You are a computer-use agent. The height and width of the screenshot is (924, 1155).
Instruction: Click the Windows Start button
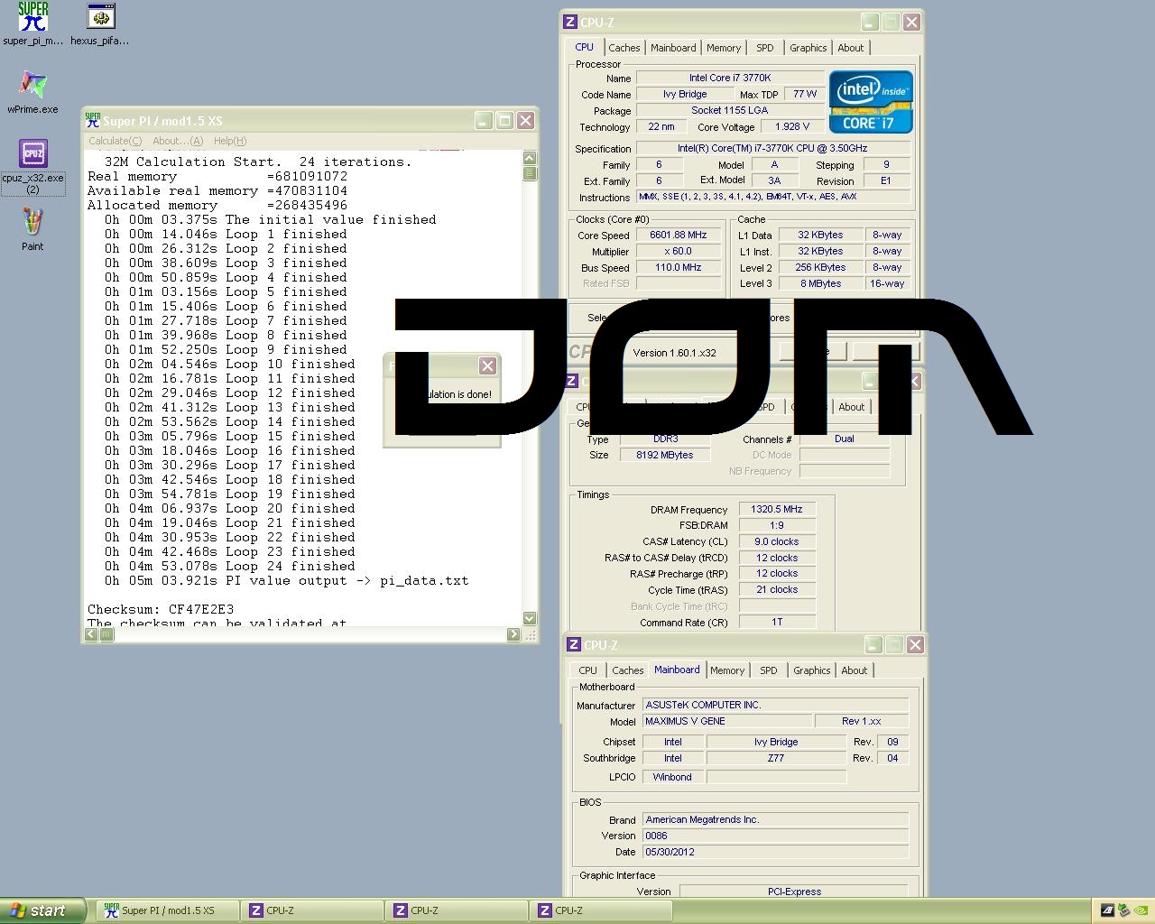tap(42, 910)
